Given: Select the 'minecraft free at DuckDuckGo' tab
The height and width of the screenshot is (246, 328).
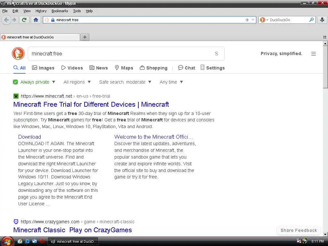Looking at the screenshot, I should coord(40,37).
